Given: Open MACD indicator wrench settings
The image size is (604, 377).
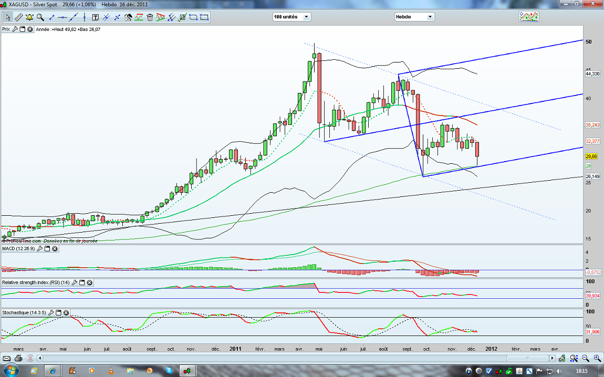Looking at the screenshot, I should coord(40,249).
